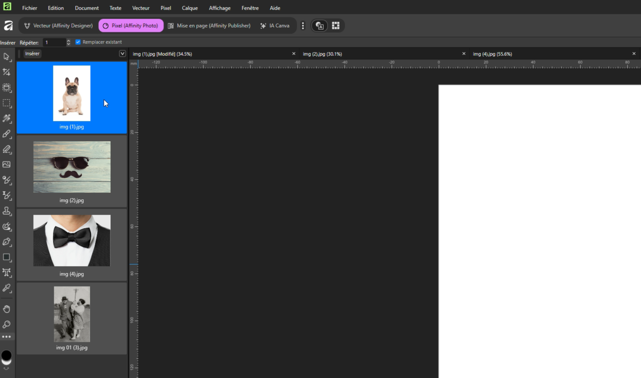Click the black foreground color swatch
Viewport: 641px width, 378px height.
(6, 355)
